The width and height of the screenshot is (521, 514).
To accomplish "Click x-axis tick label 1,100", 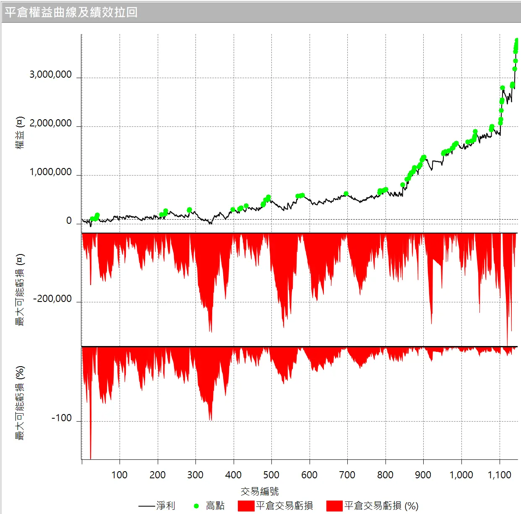I will 500,475.
